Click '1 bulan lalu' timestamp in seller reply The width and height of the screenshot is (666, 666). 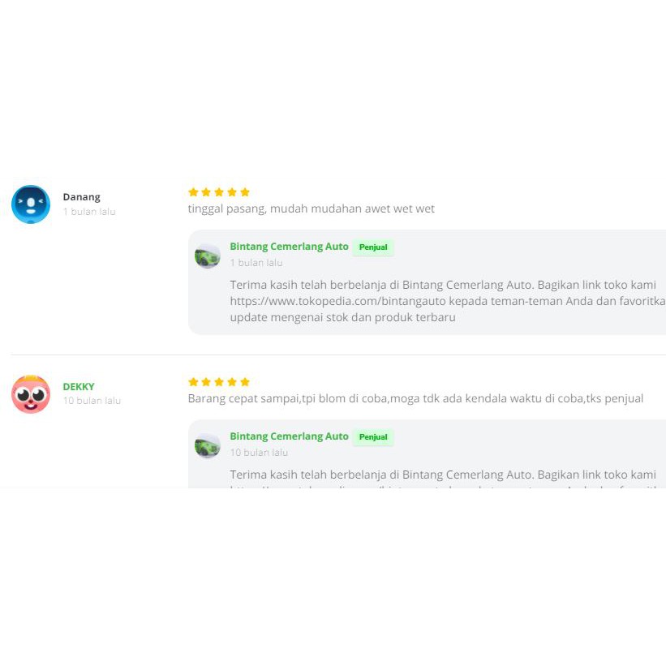(x=256, y=263)
